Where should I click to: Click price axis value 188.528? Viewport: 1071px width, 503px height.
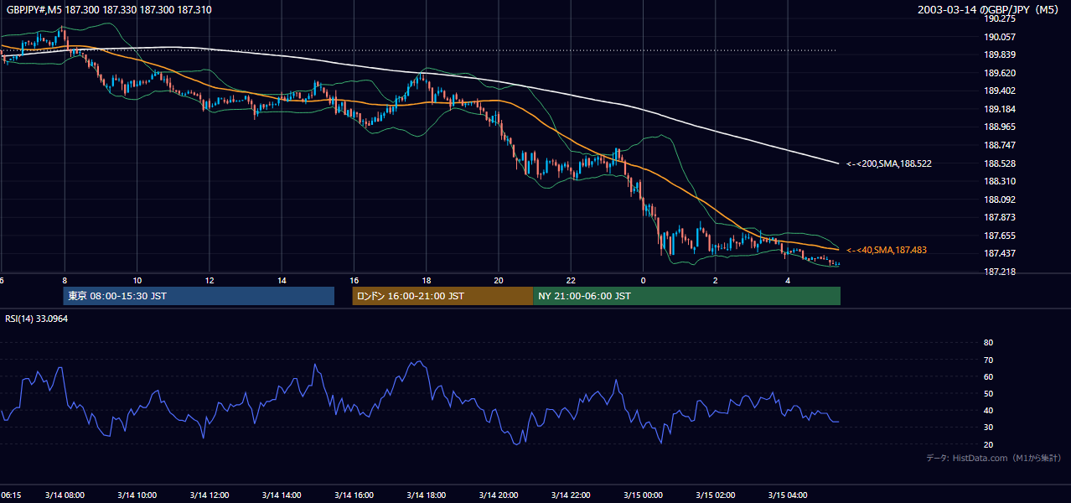(1000, 163)
